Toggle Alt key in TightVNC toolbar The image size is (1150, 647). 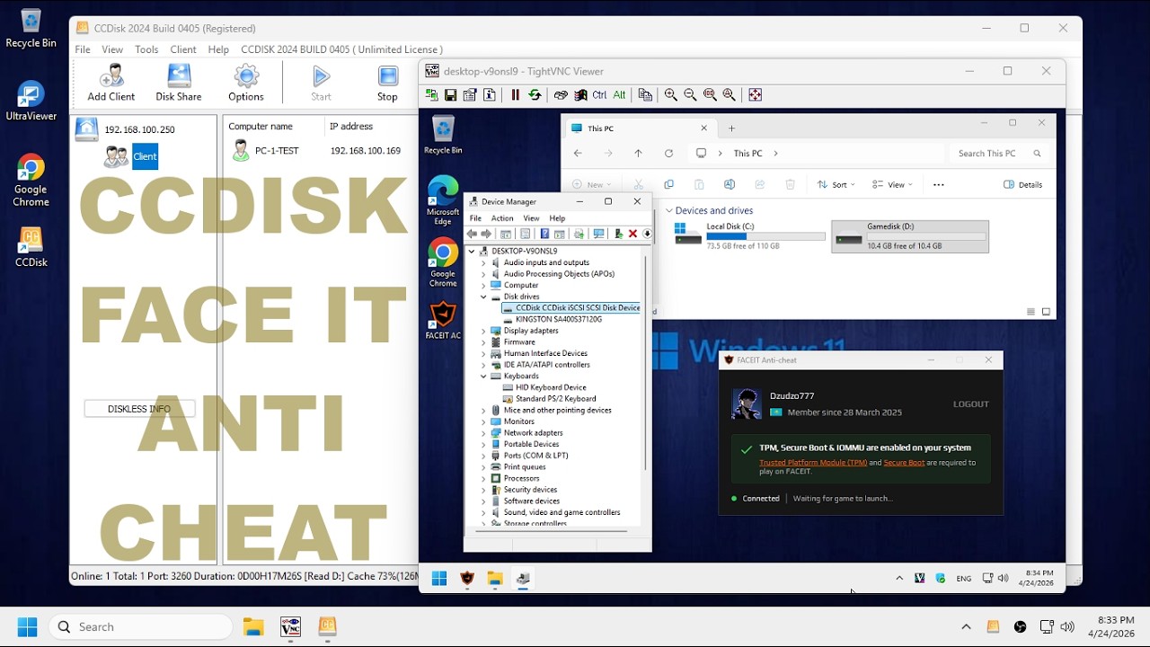[619, 94]
